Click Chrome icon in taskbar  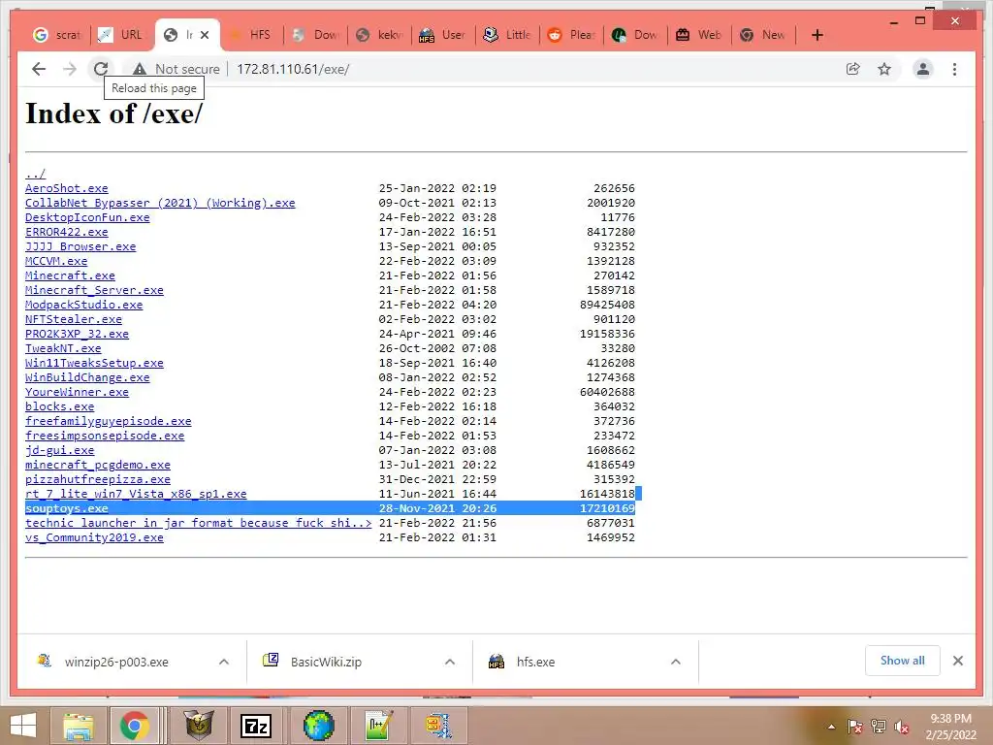(134, 726)
